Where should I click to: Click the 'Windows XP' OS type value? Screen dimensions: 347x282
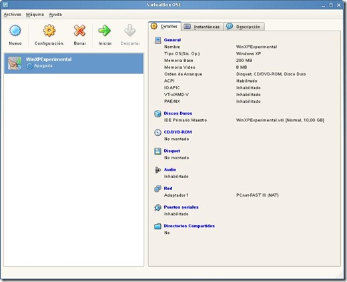pos(248,53)
